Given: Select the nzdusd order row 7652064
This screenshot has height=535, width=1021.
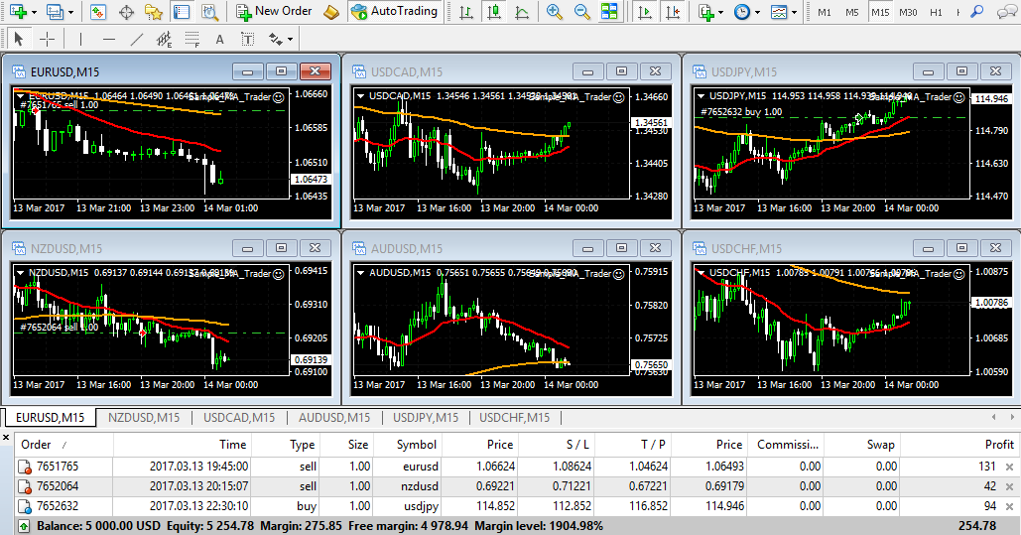Looking at the screenshot, I should point(516,486).
